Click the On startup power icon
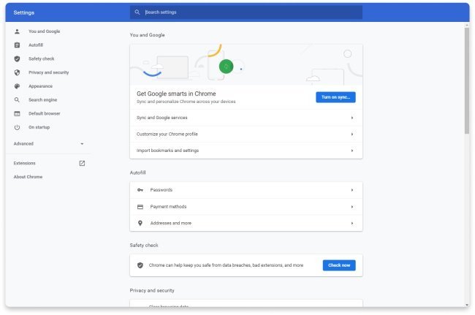 coord(18,127)
